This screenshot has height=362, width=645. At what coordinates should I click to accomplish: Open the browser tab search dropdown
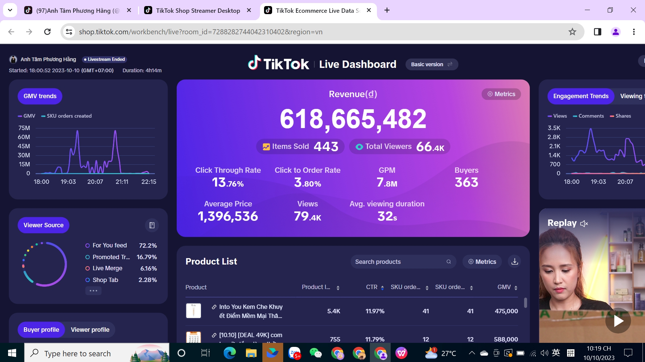[x=10, y=10]
